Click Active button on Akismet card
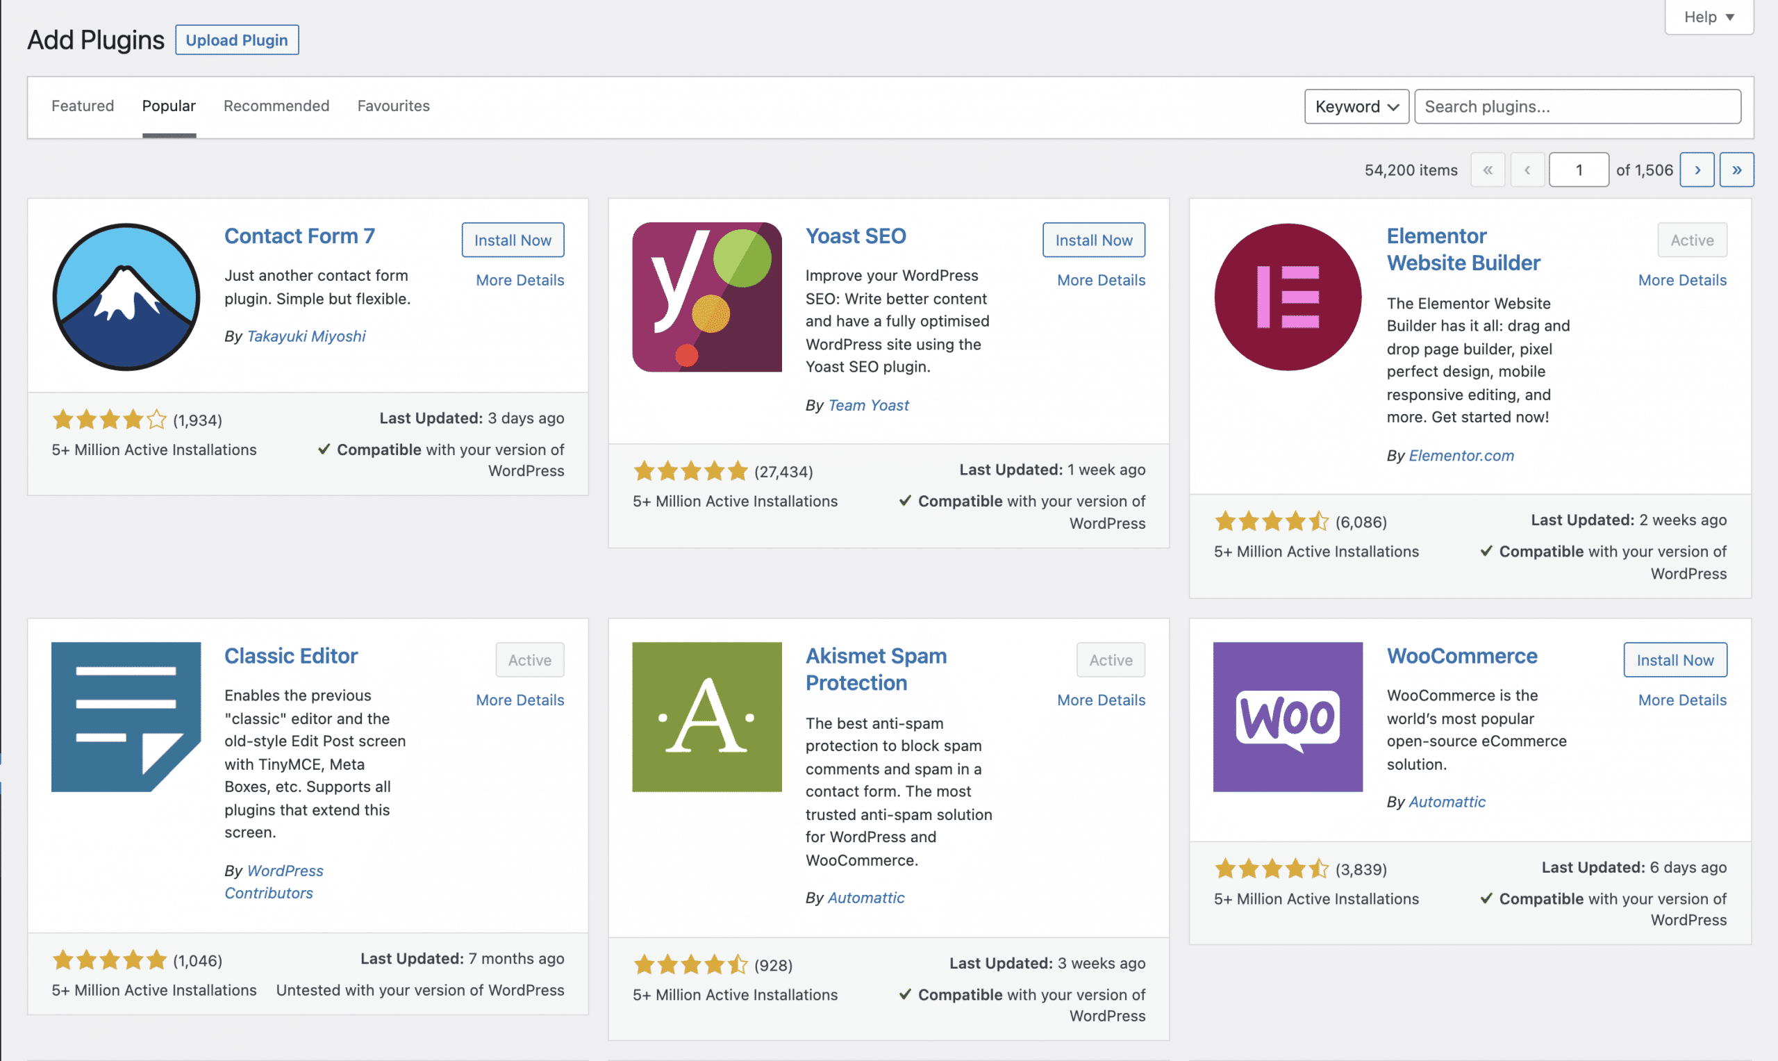The width and height of the screenshot is (1778, 1061). pos(1111,659)
